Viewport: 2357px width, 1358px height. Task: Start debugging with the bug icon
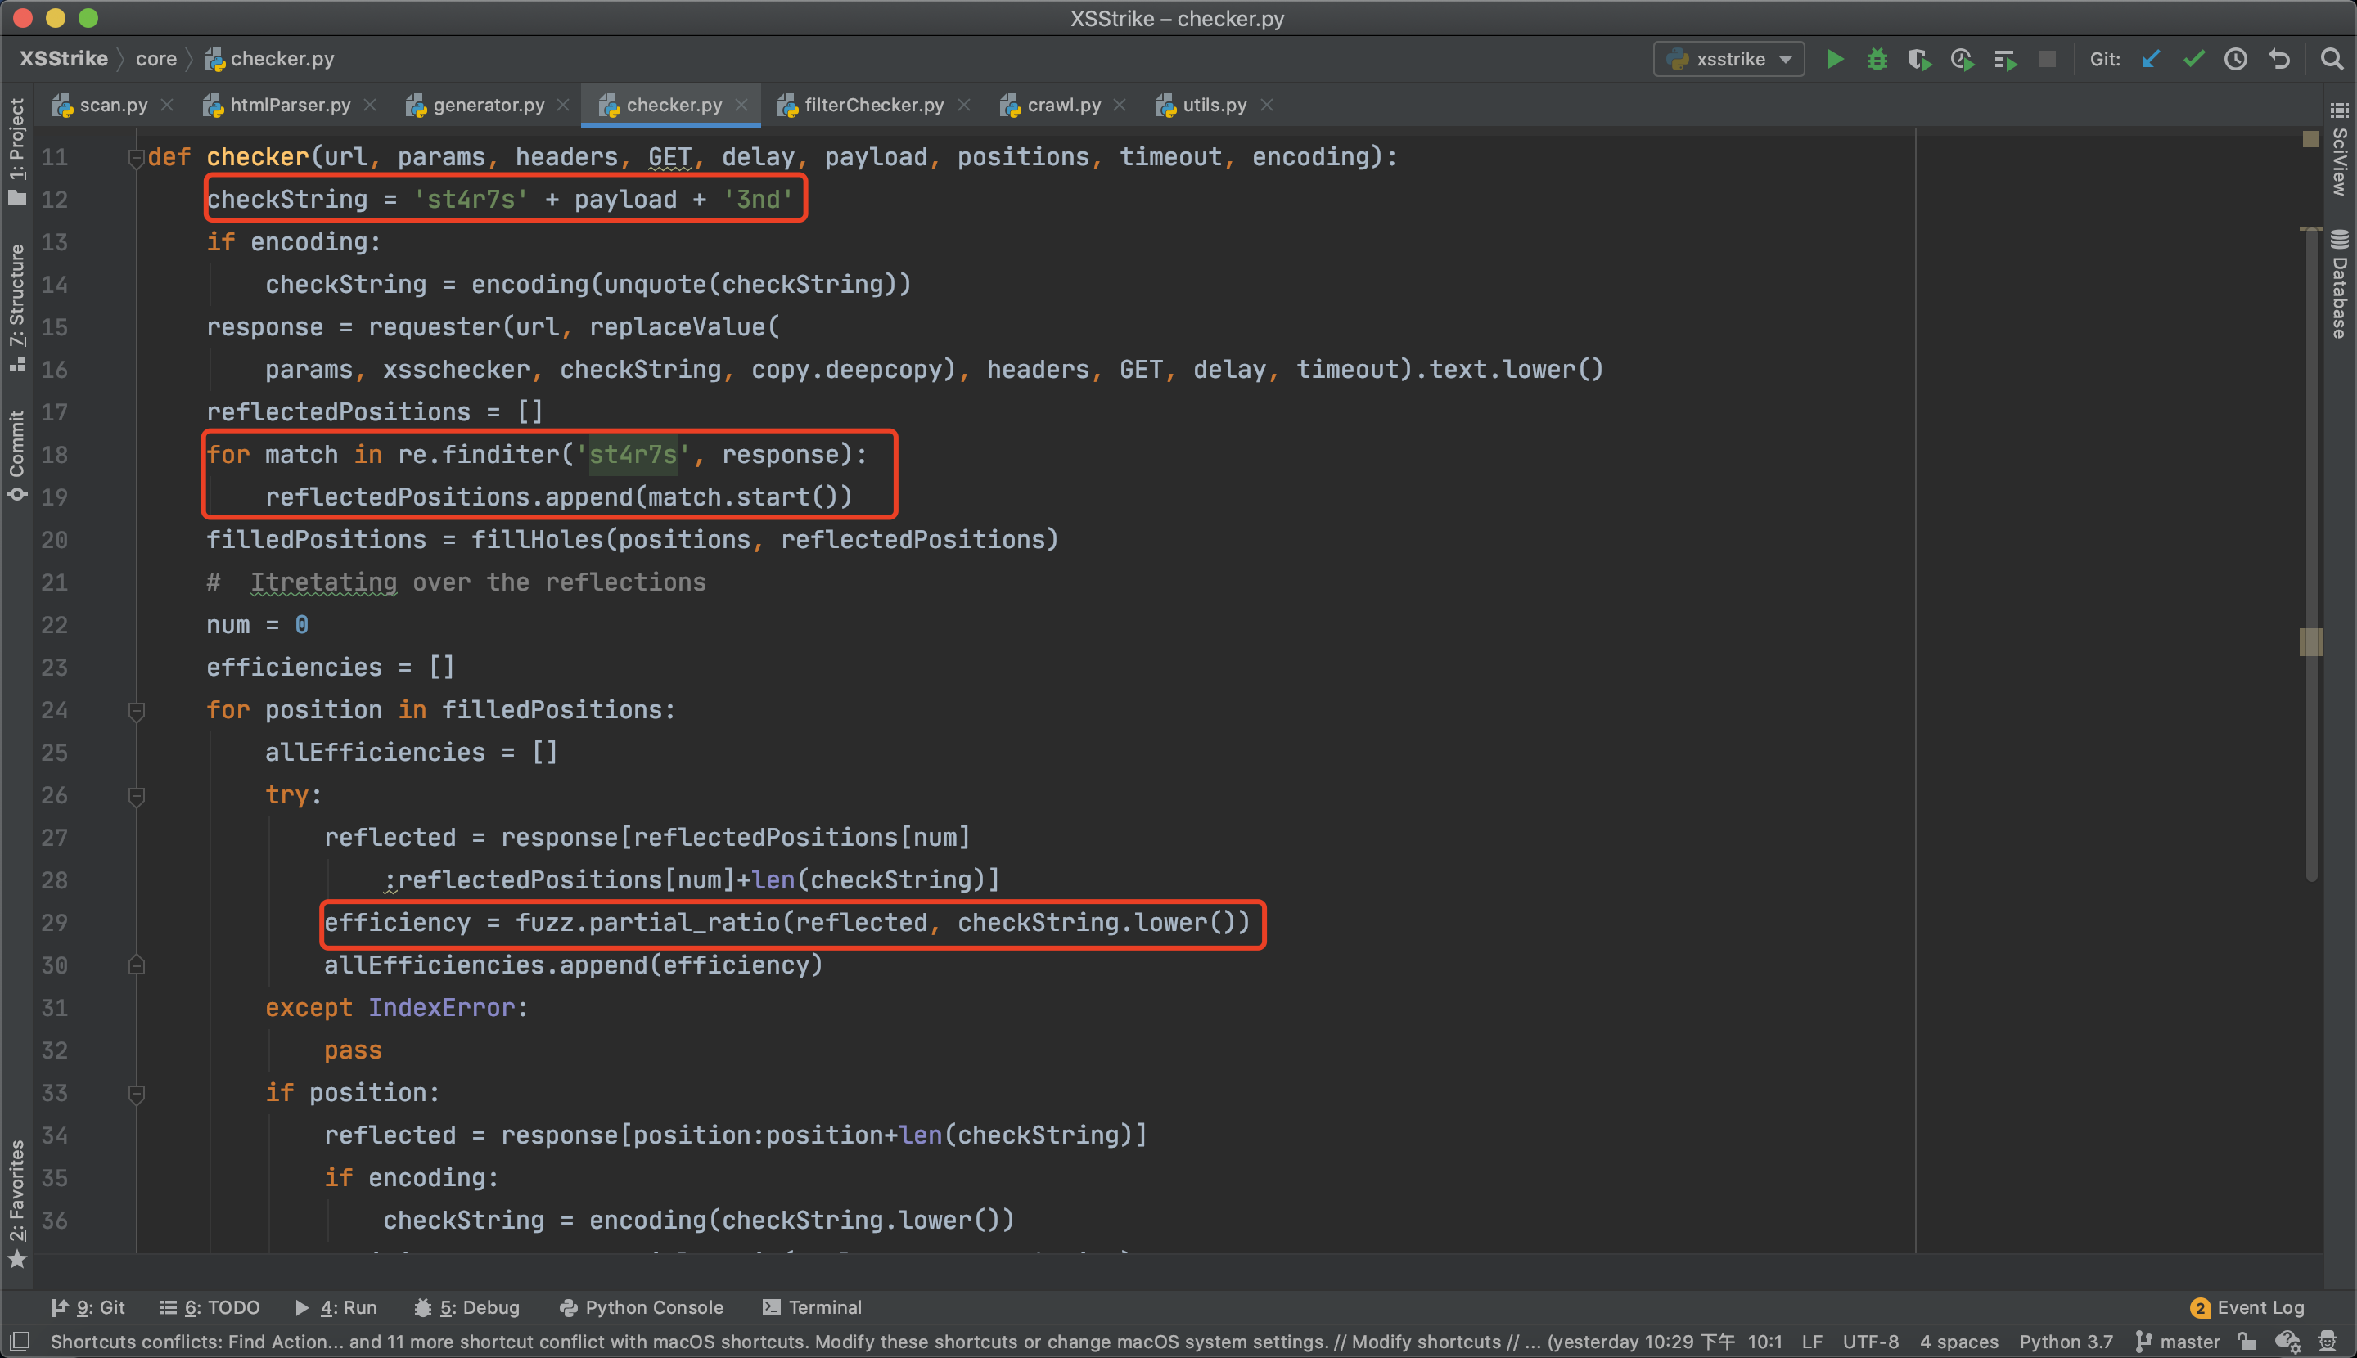(x=1877, y=60)
